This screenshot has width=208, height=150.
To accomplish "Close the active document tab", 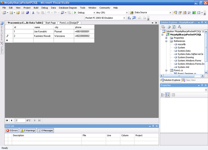I will coord(156,23).
